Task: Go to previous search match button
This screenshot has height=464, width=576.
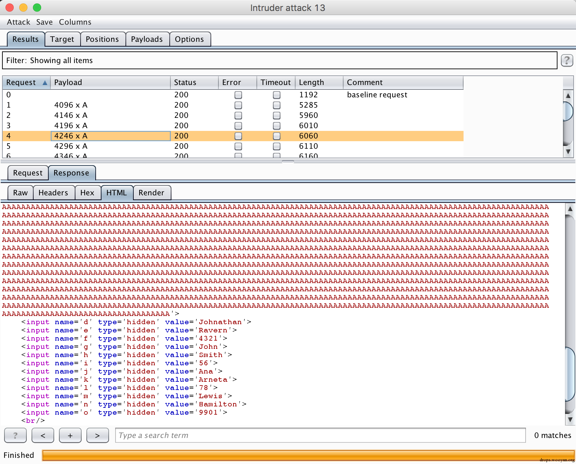Action: pyautogui.click(x=43, y=435)
